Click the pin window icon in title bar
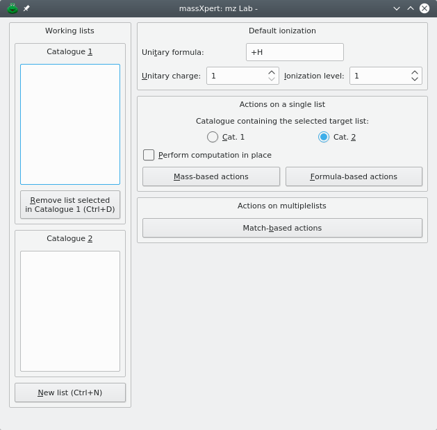 point(26,8)
